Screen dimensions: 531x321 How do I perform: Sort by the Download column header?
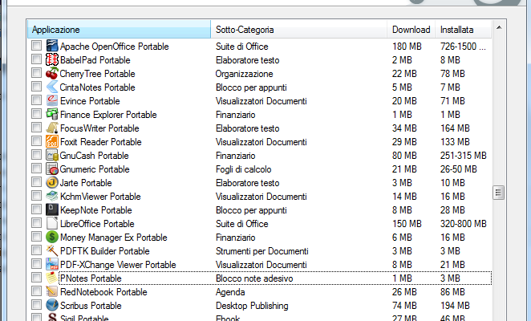coord(411,30)
